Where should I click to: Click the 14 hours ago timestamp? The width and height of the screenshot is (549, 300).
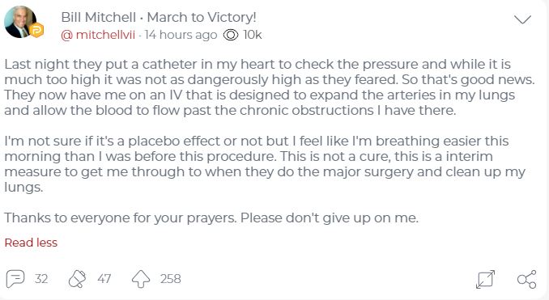click(181, 35)
